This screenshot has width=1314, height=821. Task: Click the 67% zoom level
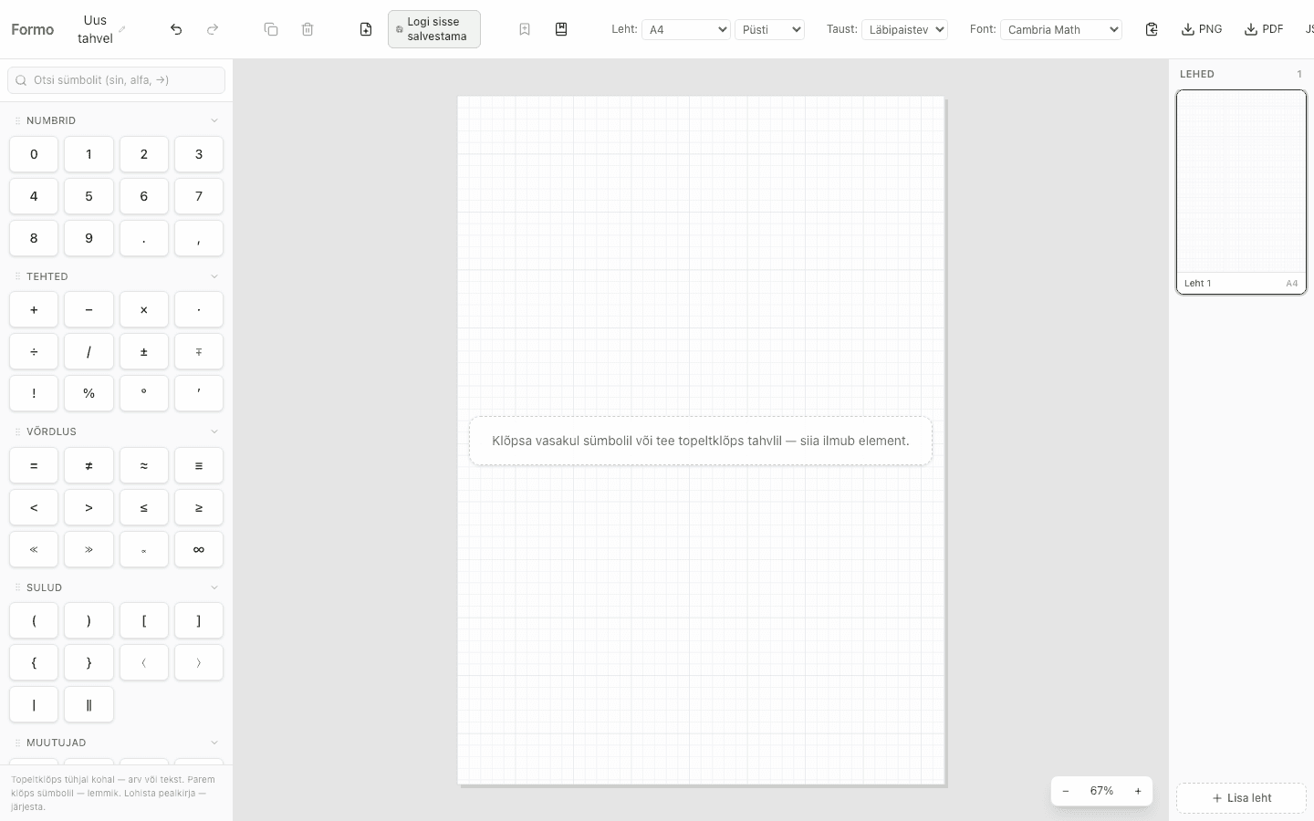1101,791
